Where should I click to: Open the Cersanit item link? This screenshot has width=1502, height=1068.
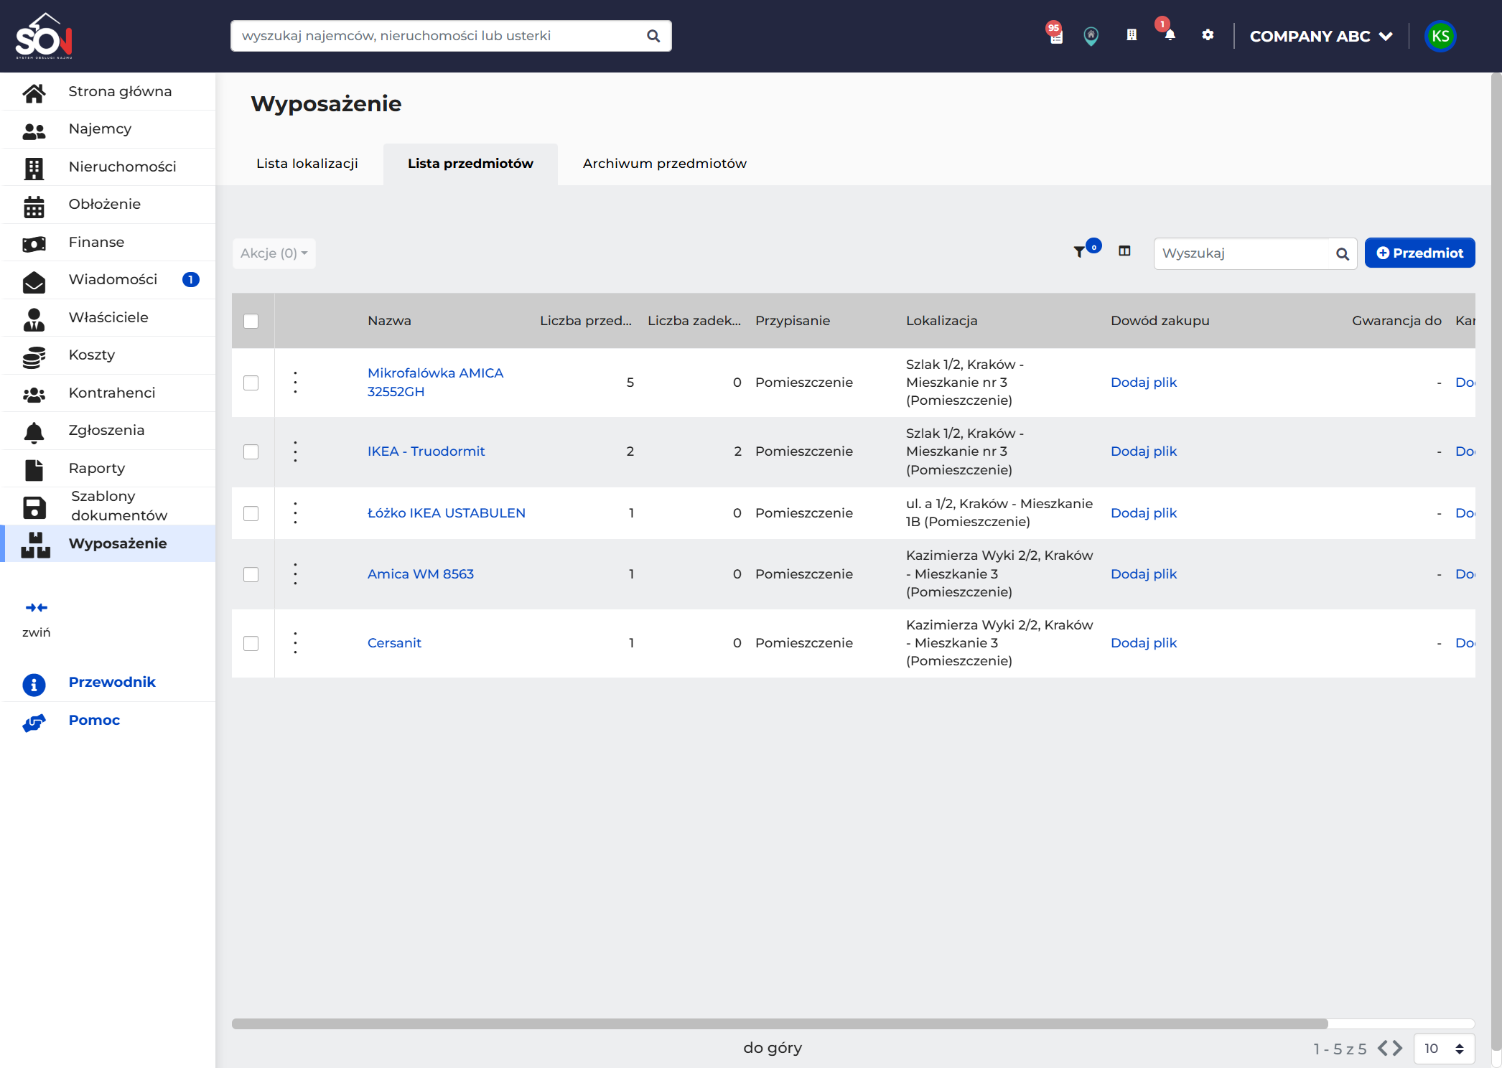point(394,643)
